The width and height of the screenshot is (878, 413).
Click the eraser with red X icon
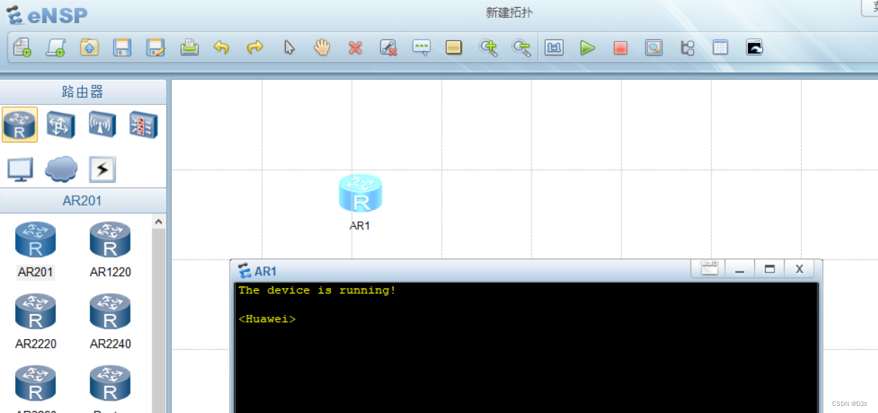point(388,48)
